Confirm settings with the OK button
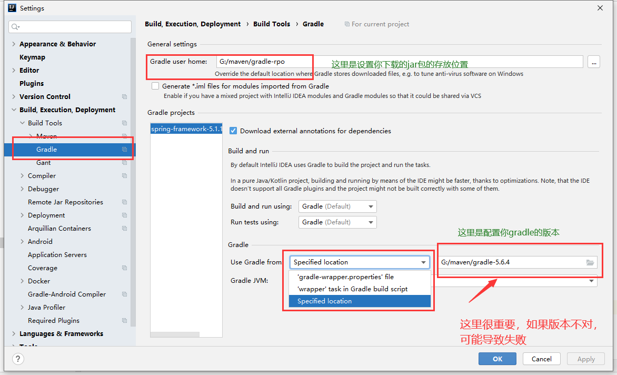Viewport: 617px width, 375px height. click(x=497, y=359)
